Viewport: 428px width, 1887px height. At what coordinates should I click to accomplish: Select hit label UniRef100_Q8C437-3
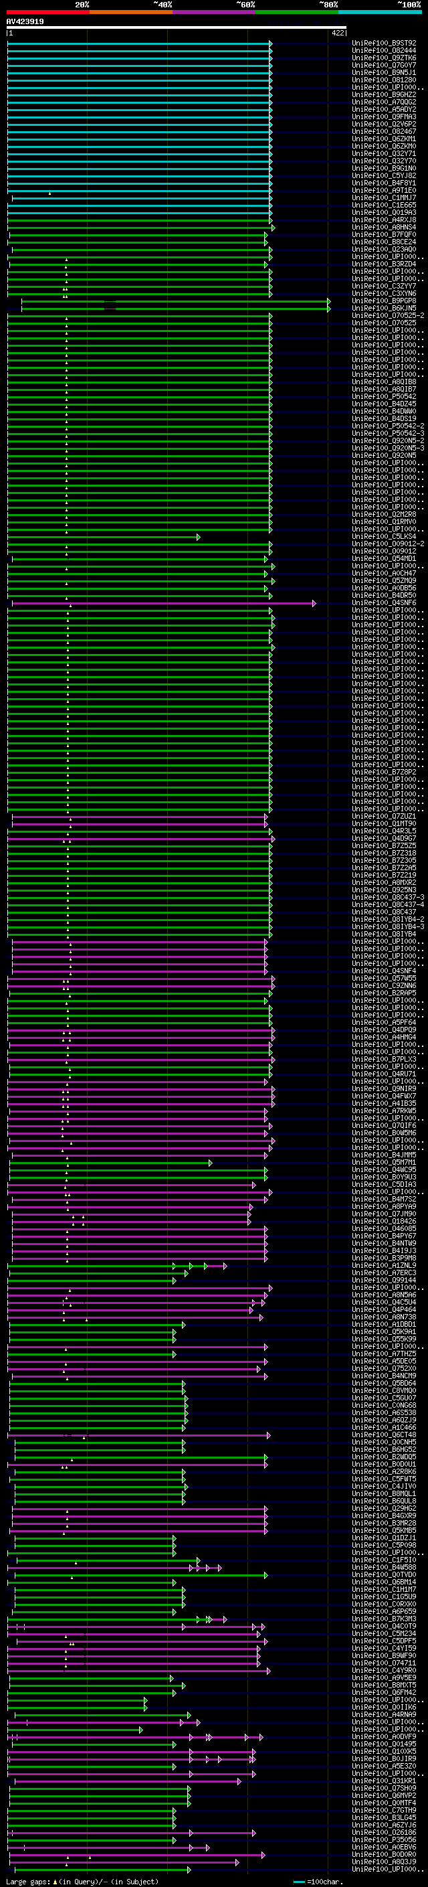[388, 898]
